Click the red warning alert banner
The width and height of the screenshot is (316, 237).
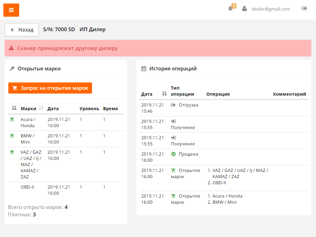158,48
